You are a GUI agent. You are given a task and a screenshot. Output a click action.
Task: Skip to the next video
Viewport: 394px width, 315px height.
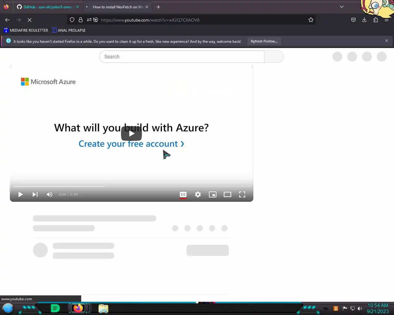[x=35, y=194]
